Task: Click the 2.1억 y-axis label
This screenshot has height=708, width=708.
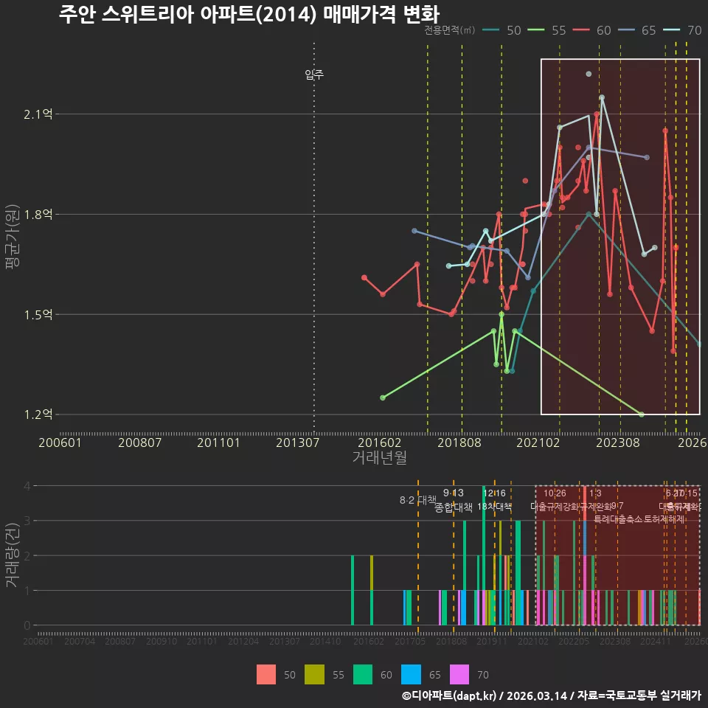Action: pyautogui.click(x=38, y=114)
